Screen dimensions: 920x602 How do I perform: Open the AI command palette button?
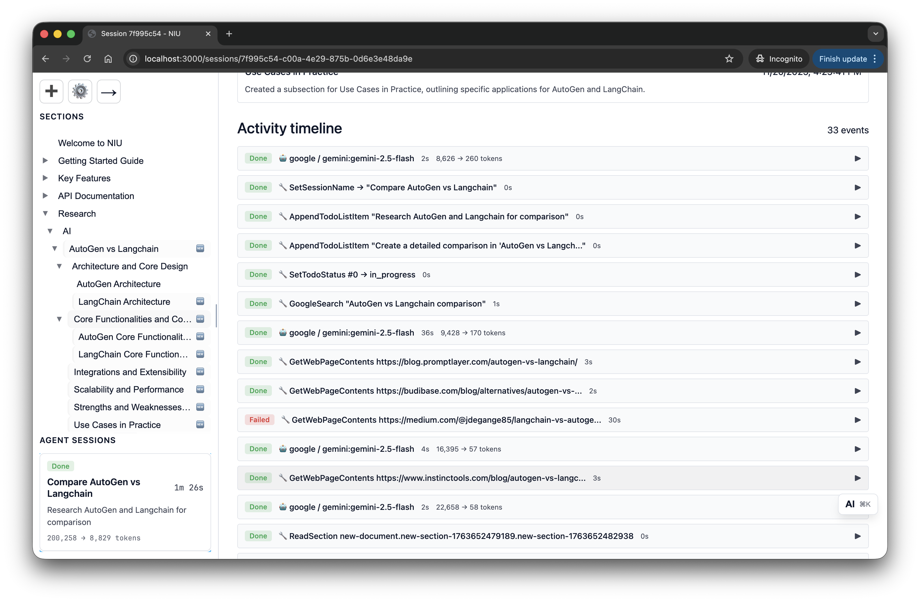[x=858, y=504]
